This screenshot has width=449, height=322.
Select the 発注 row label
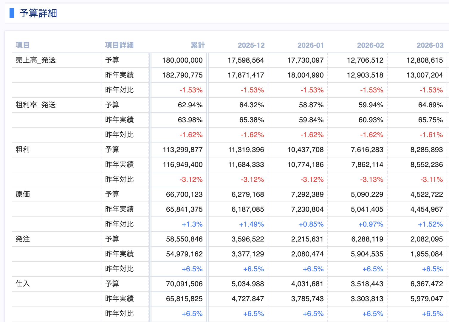click(x=23, y=239)
